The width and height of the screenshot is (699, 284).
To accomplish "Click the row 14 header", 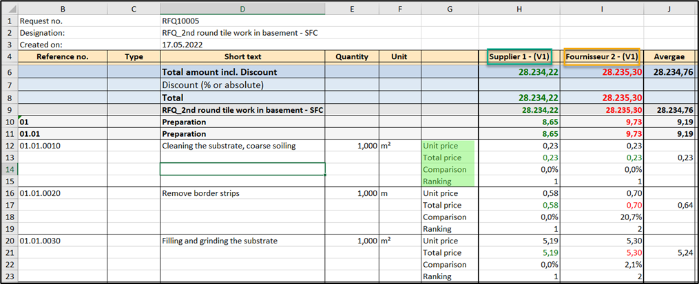I will click(x=10, y=169).
